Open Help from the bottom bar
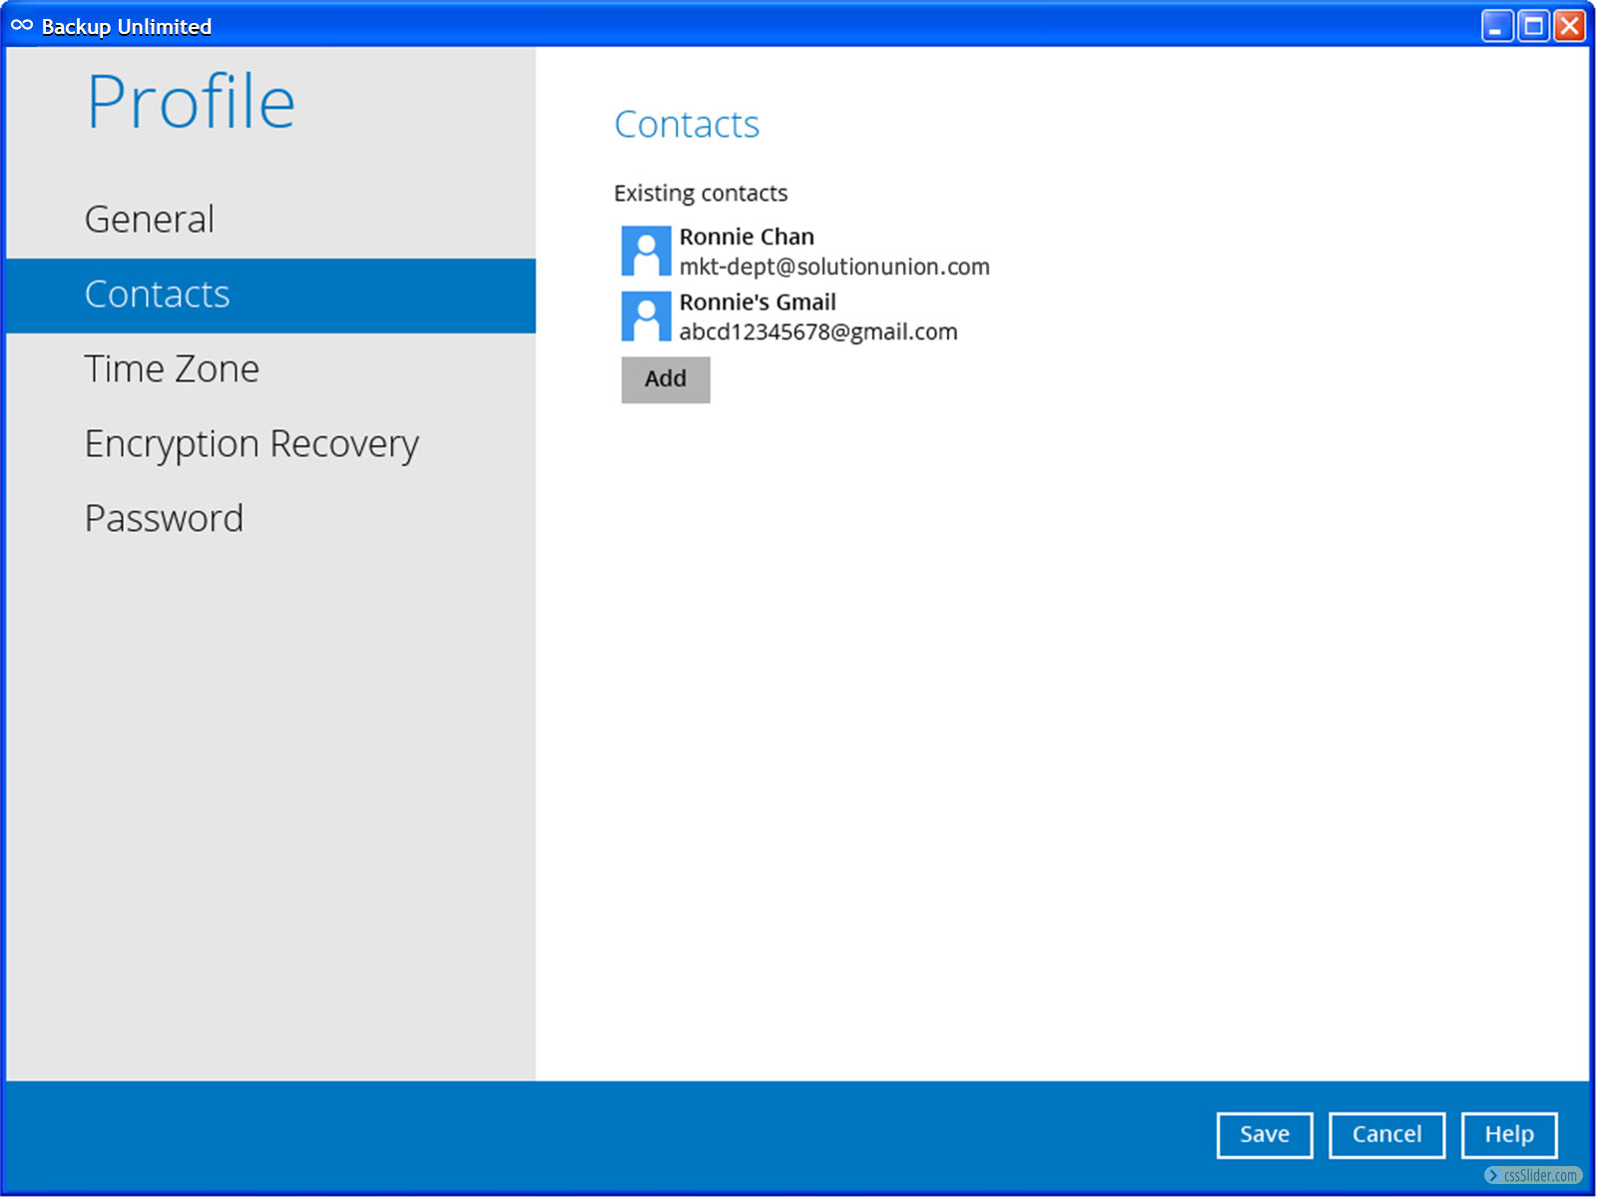 tap(1508, 1135)
